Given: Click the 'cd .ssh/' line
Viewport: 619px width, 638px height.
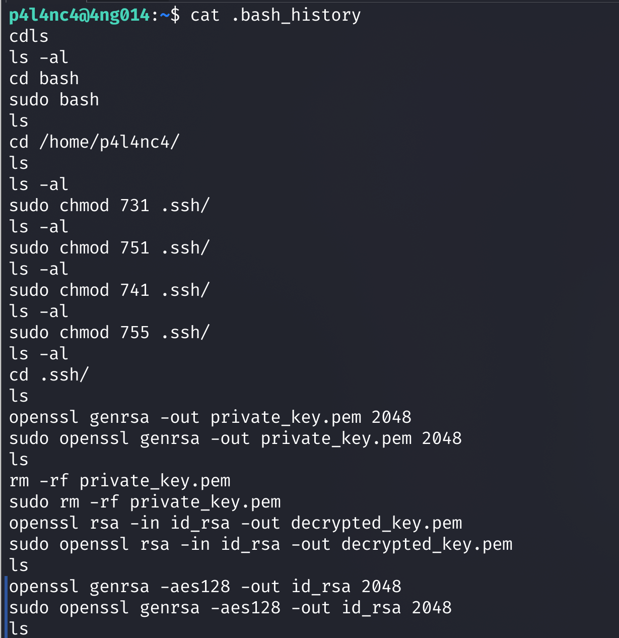Looking at the screenshot, I should 49,375.
